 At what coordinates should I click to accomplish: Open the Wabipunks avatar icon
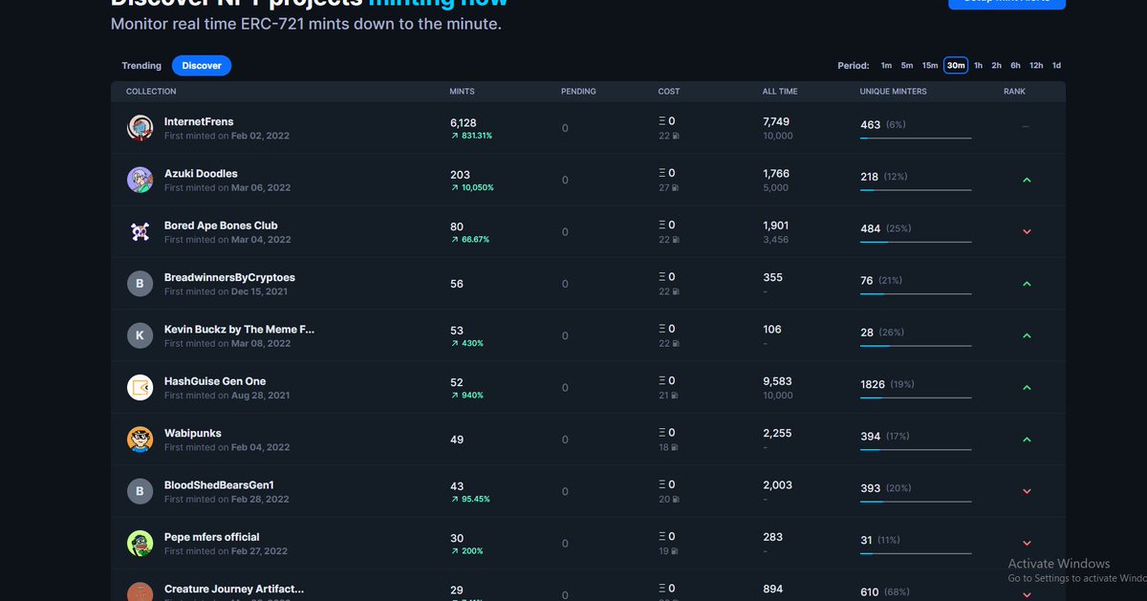click(141, 440)
